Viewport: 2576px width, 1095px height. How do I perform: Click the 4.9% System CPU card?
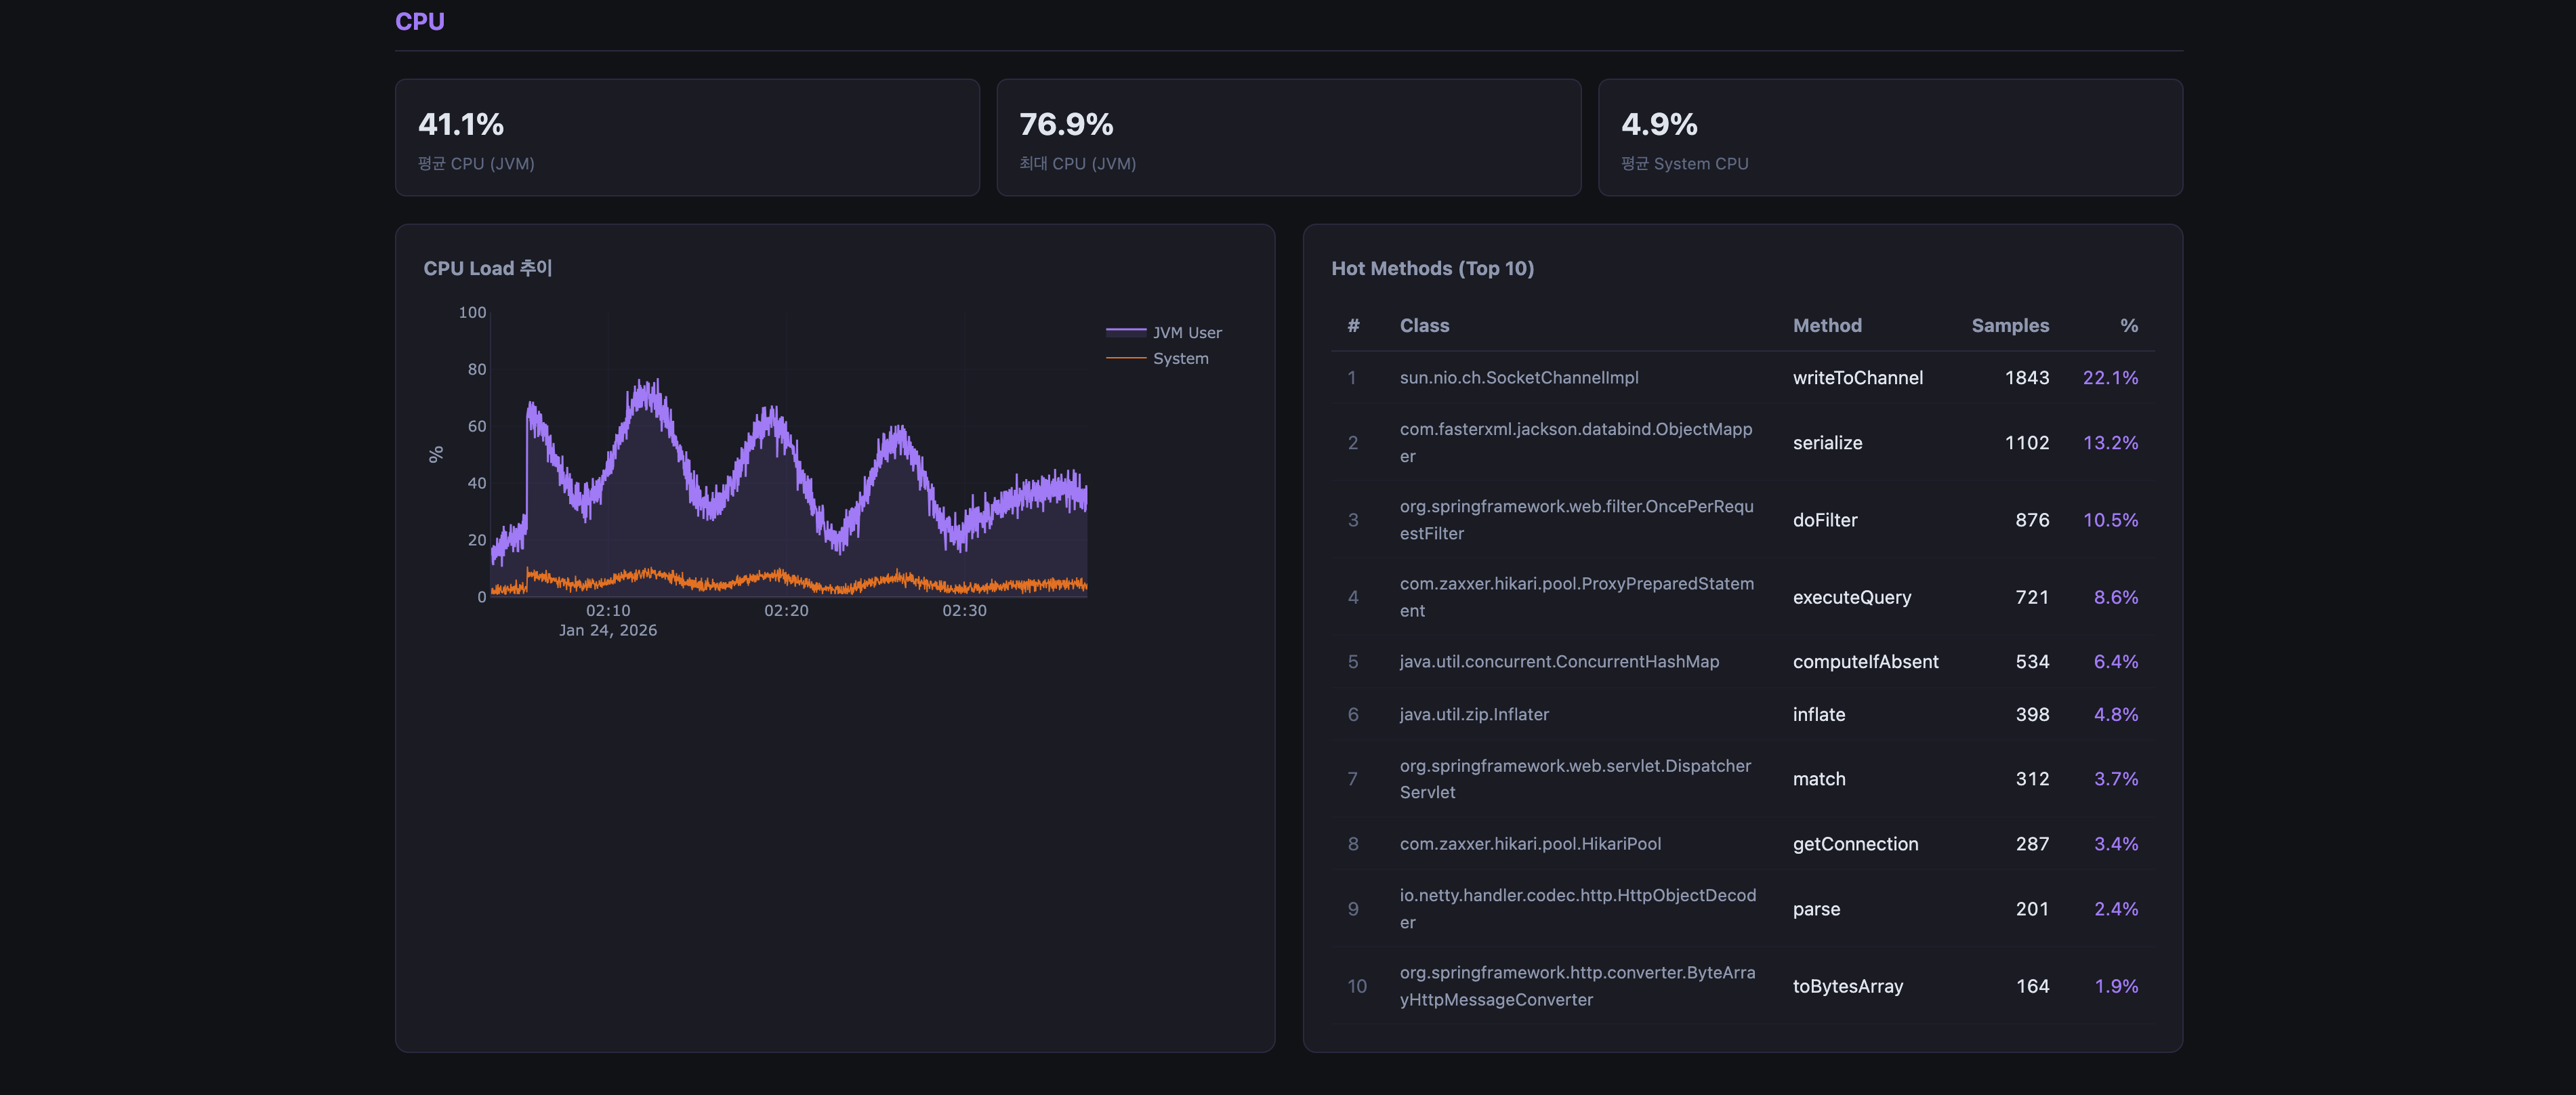tap(1889, 138)
